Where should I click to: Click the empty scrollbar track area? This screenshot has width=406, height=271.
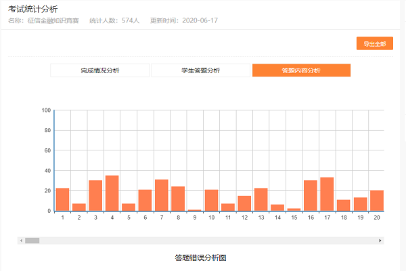[203, 241]
